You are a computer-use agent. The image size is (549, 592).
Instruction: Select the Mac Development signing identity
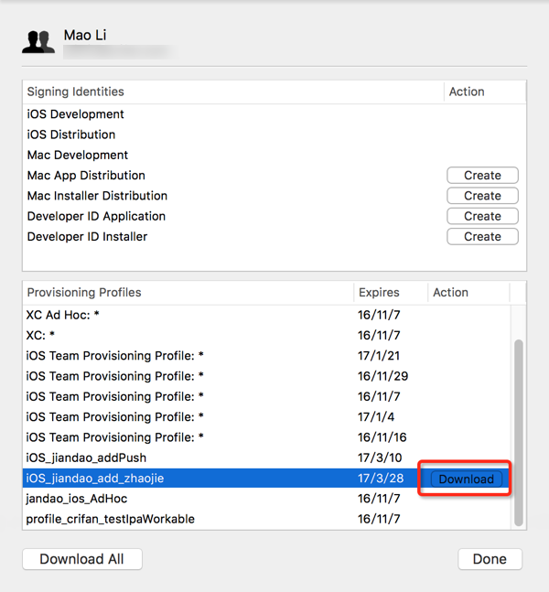(78, 155)
